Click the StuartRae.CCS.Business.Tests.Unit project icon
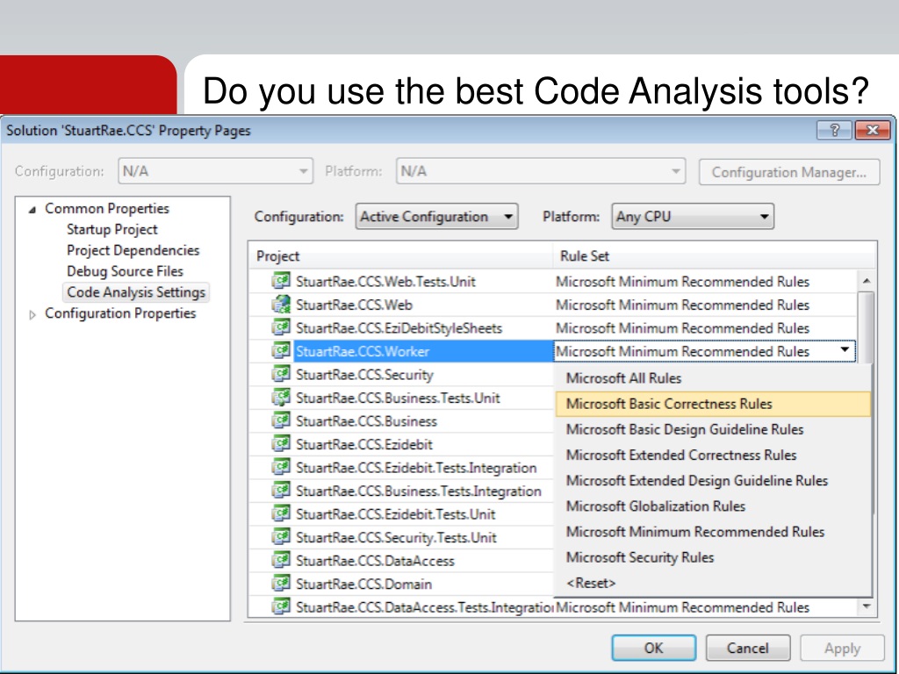The height and width of the screenshot is (674, 899). tap(281, 397)
